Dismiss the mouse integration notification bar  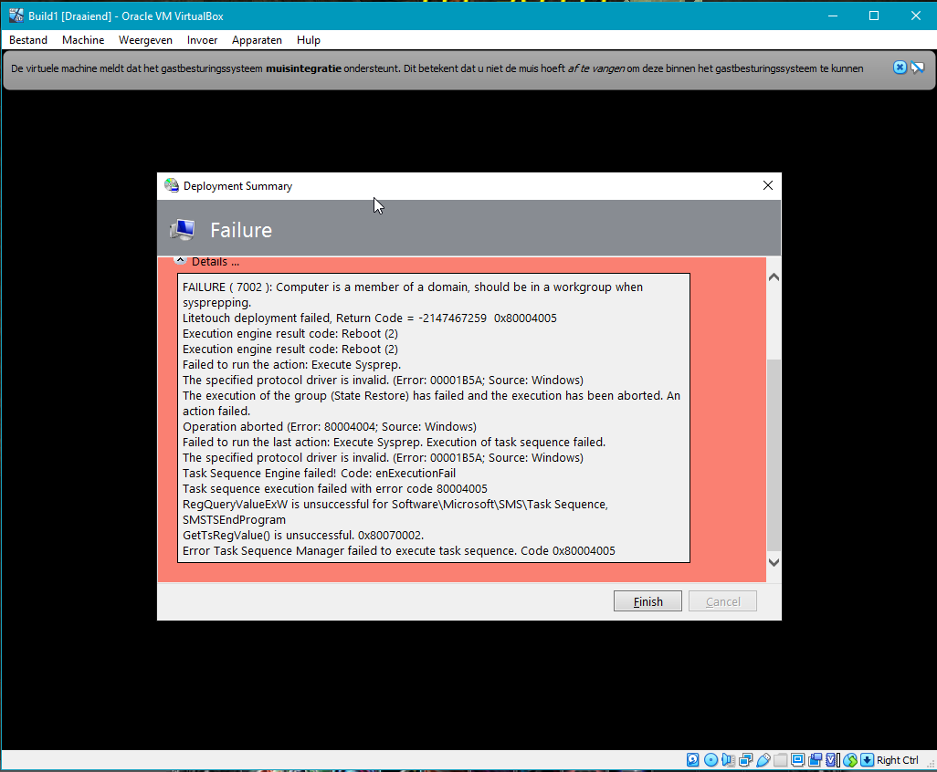click(x=900, y=68)
